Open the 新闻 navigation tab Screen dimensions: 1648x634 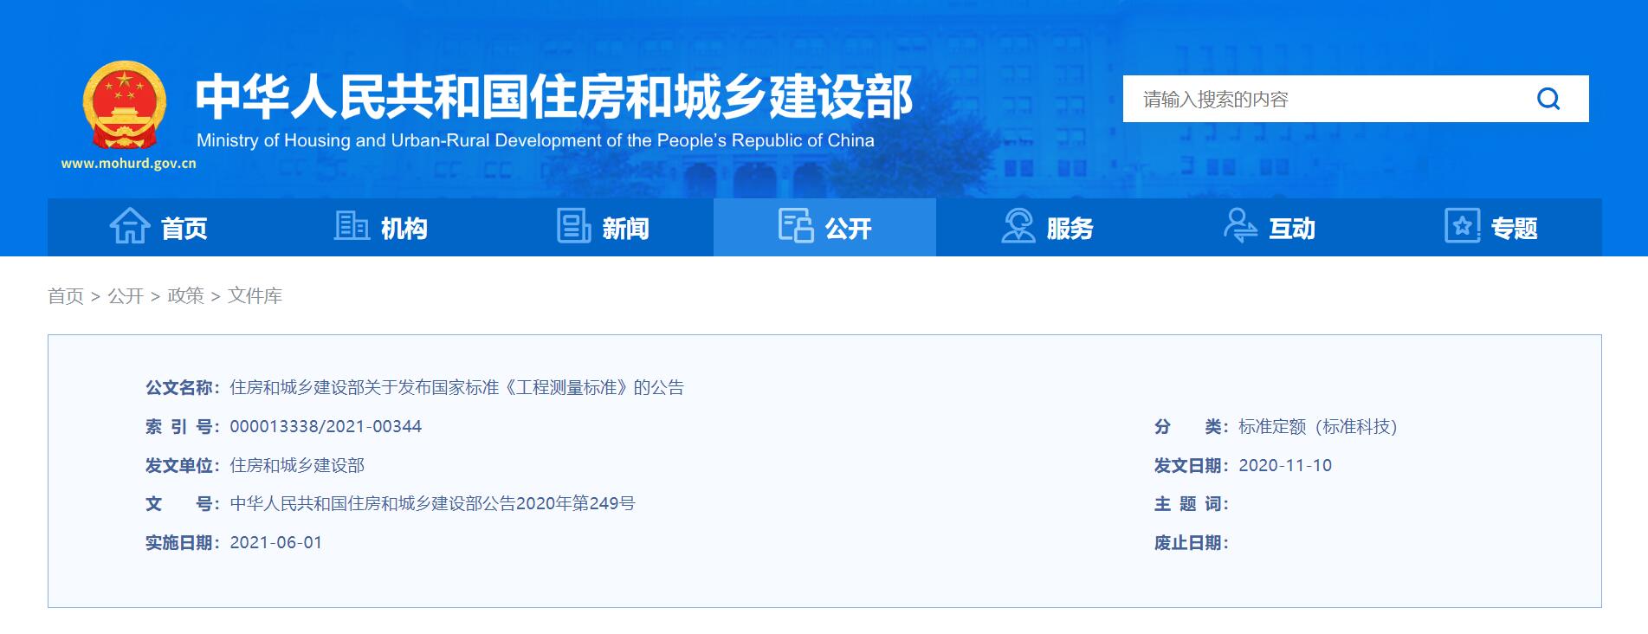[603, 227]
